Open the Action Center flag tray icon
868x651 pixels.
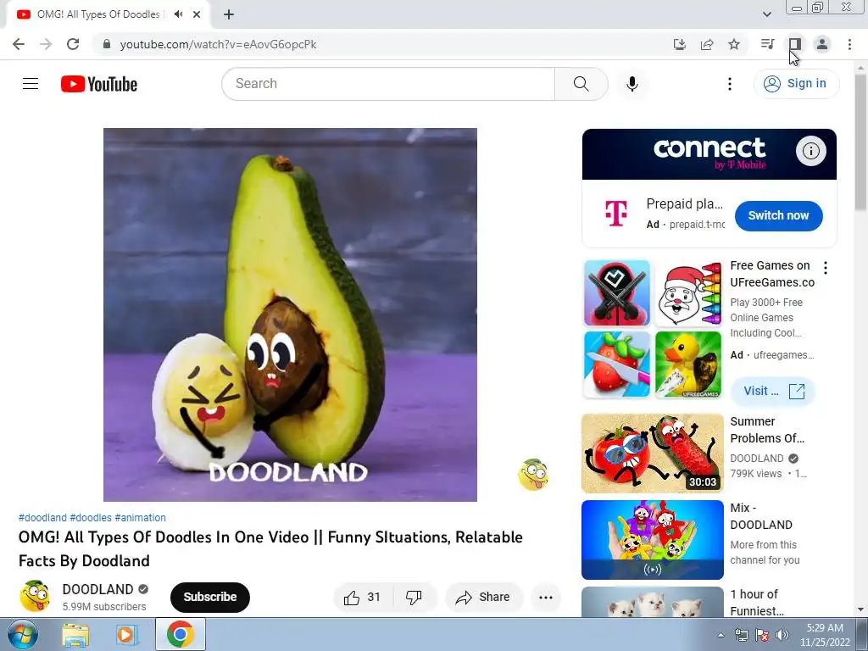point(762,635)
